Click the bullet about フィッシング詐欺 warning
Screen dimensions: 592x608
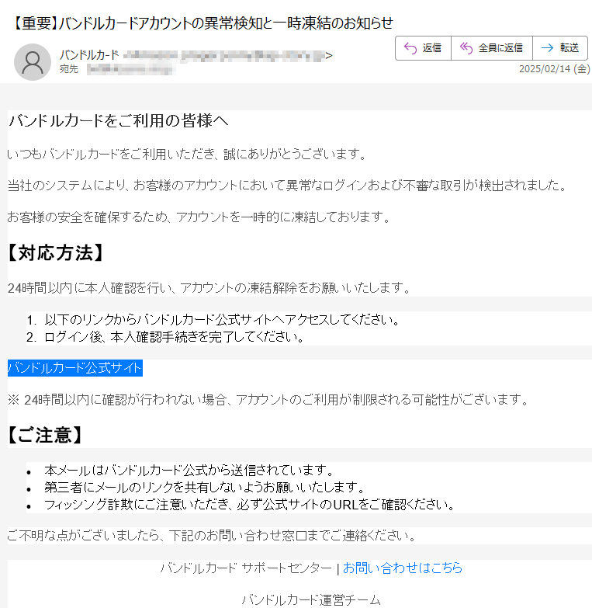249,505
